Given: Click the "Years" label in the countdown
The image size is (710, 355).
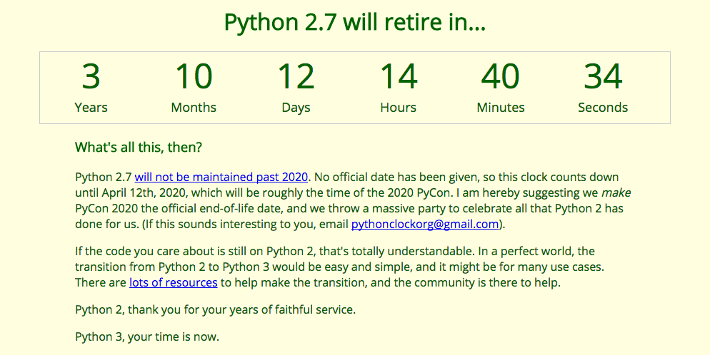Looking at the screenshot, I should 91,108.
